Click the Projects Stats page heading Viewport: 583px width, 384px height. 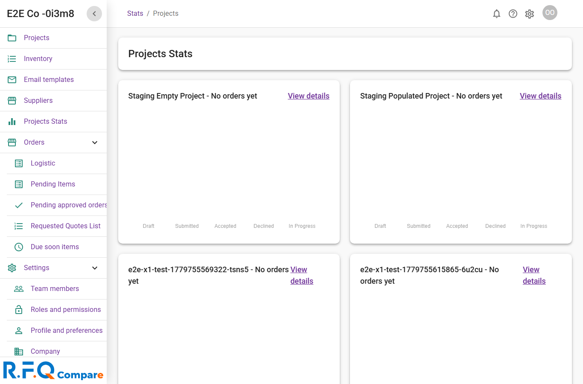pyautogui.click(x=160, y=54)
